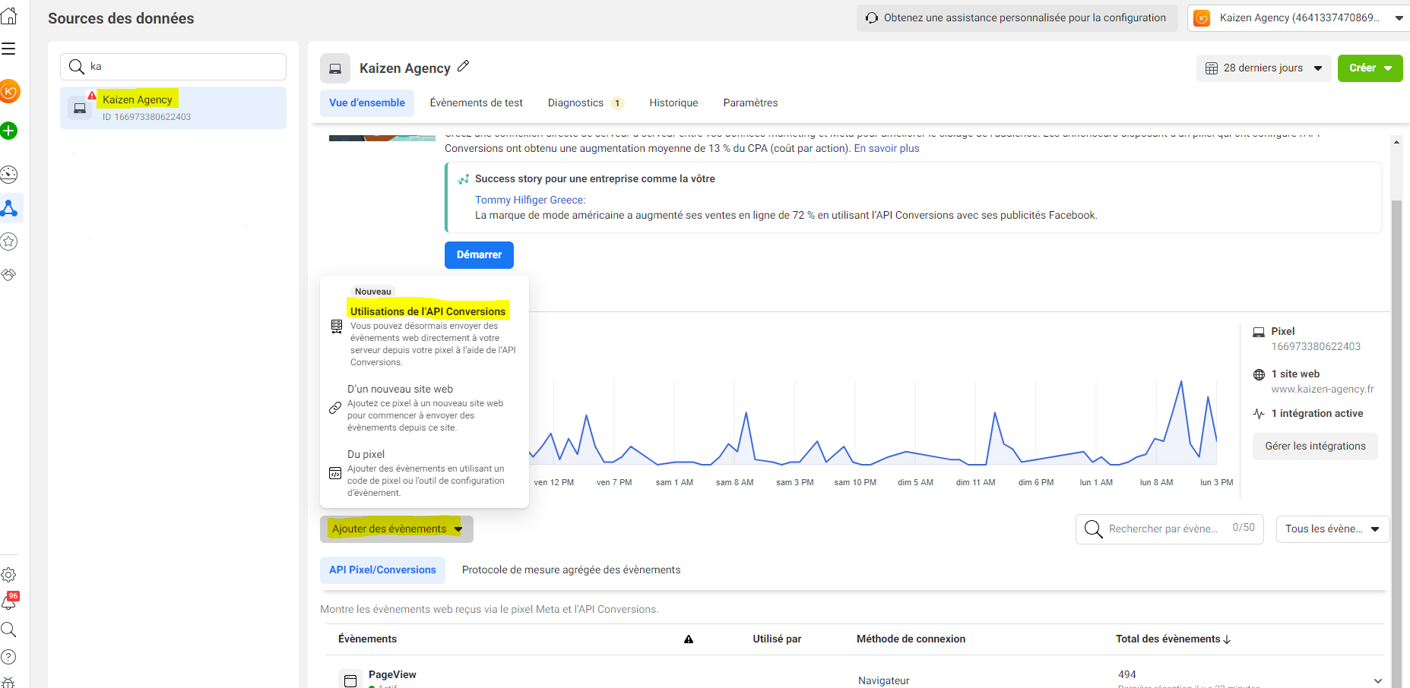Open the settings gear in sidebar

click(8, 575)
